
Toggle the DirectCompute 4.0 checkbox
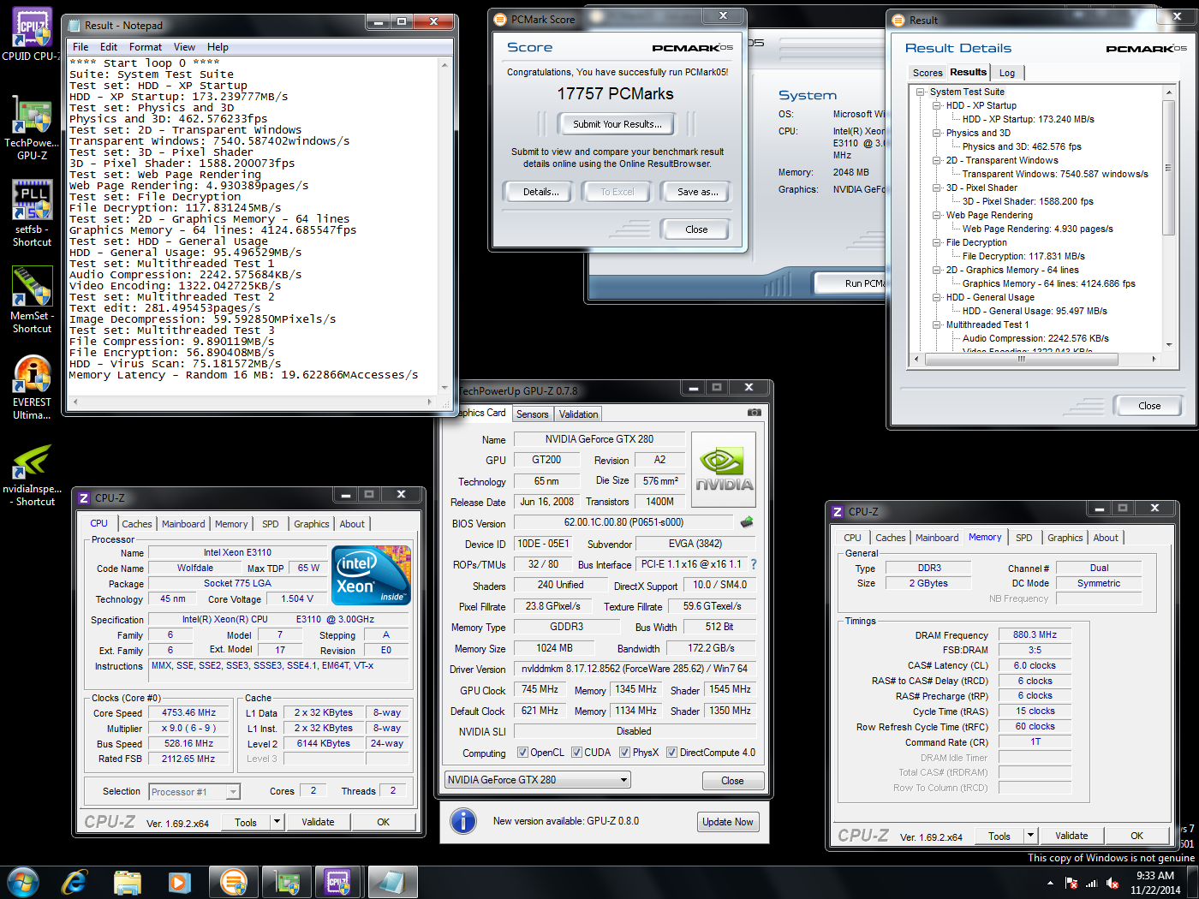672,753
